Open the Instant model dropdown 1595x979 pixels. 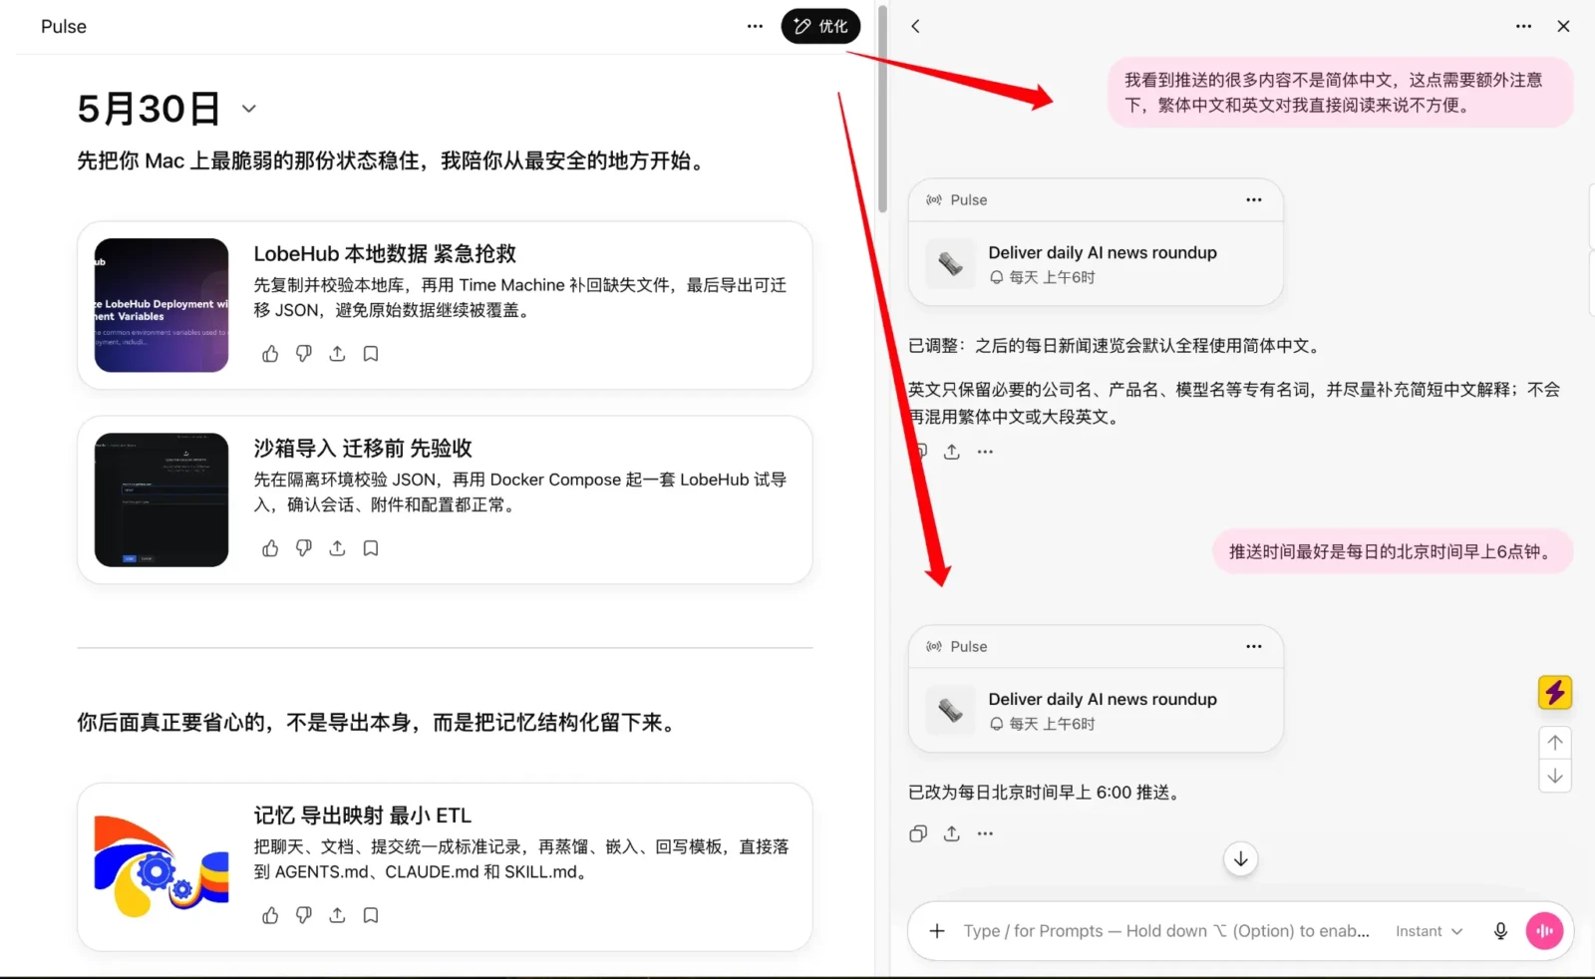(x=1429, y=931)
